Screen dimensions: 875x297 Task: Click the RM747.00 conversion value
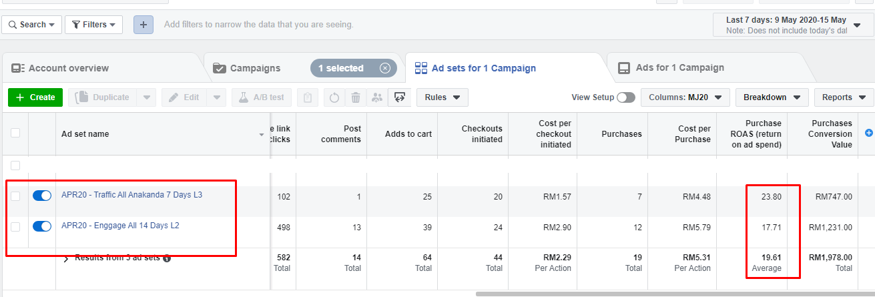pyautogui.click(x=834, y=197)
